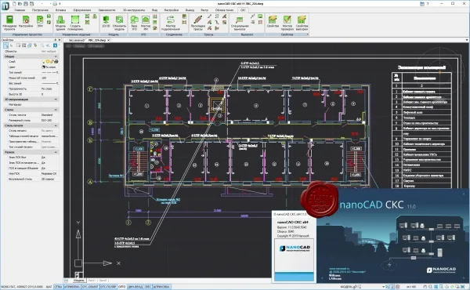Create a new document from quick access bar
470x290 pixels.
click(14, 4)
